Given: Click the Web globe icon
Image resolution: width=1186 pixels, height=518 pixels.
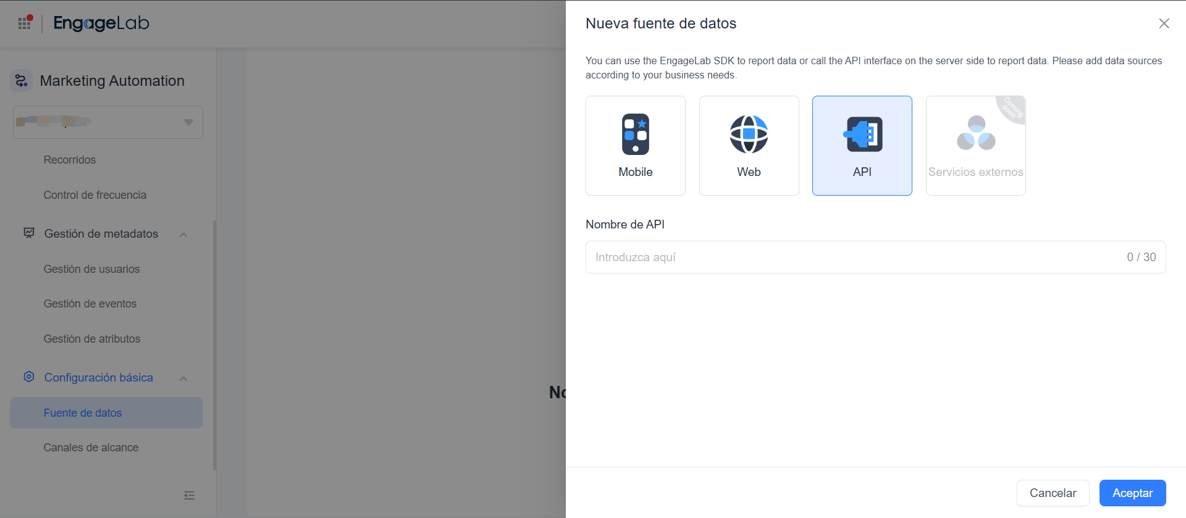Looking at the screenshot, I should (x=749, y=134).
